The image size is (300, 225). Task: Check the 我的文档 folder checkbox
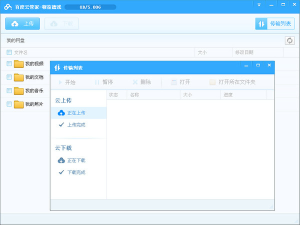click(9, 77)
